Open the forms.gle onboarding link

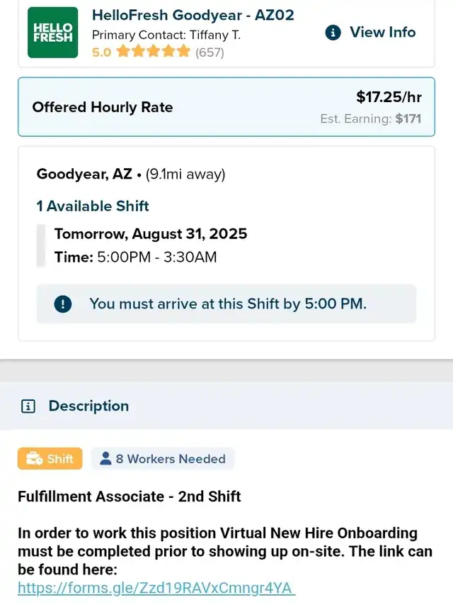tap(156, 587)
